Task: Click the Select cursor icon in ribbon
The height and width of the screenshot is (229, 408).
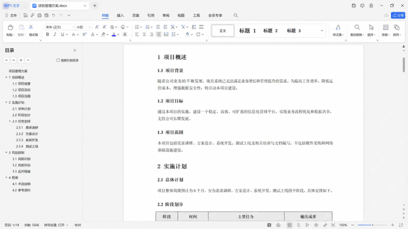Action: click(x=371, y=27)
